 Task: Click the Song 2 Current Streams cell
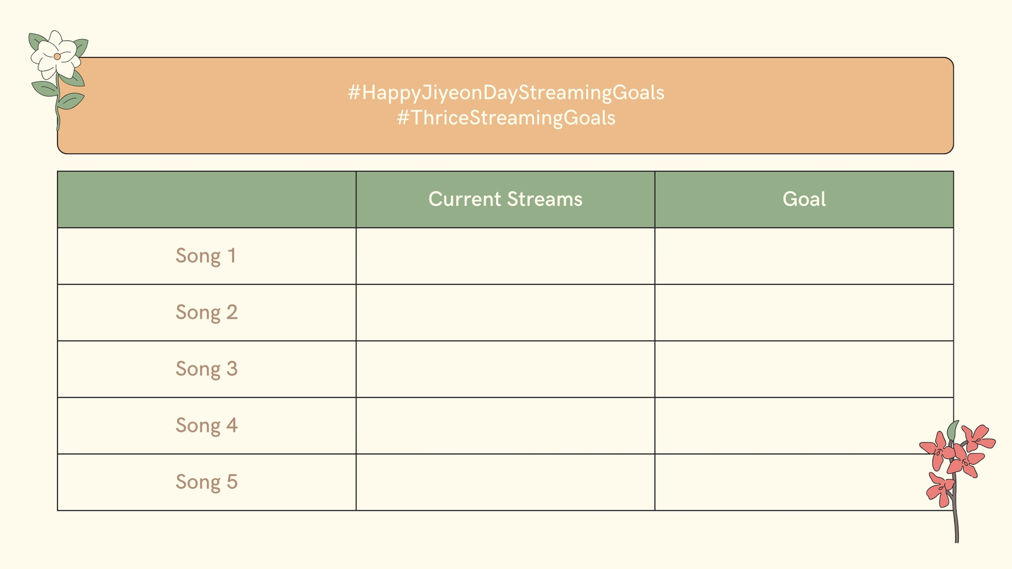tap(505, 312)
